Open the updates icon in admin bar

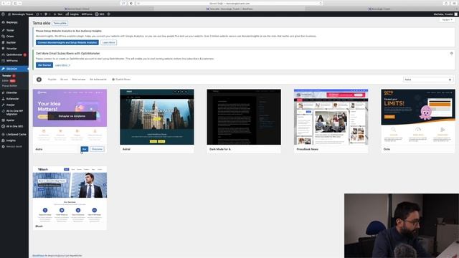(x=39, y=14)
